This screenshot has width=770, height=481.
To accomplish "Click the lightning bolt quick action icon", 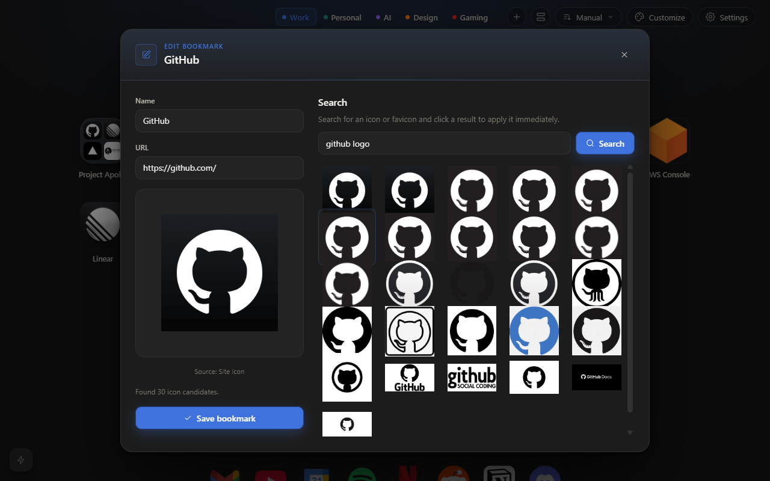I will (x=21, y=460).
